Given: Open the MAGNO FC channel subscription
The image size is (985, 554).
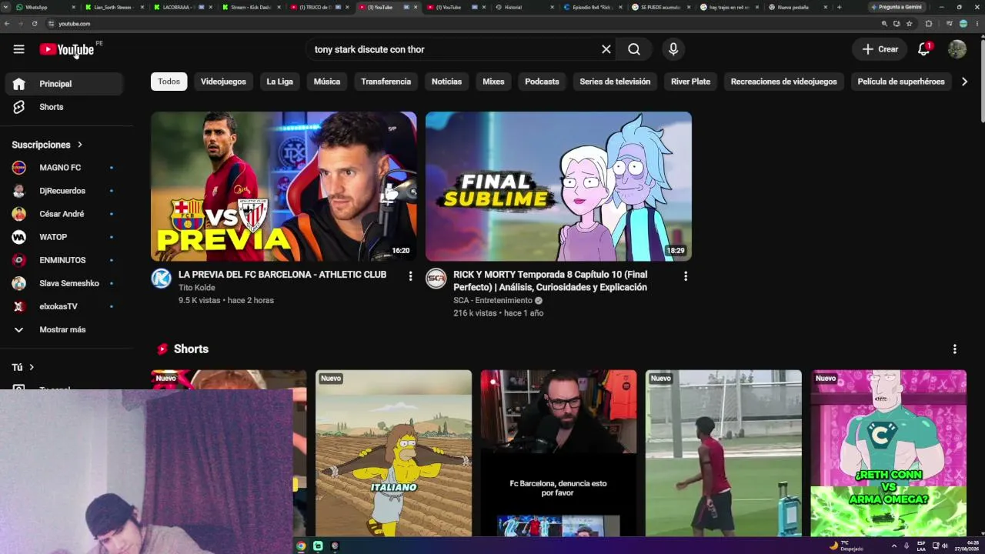Looking at the screenshot, I should click(x=64, y=168).
